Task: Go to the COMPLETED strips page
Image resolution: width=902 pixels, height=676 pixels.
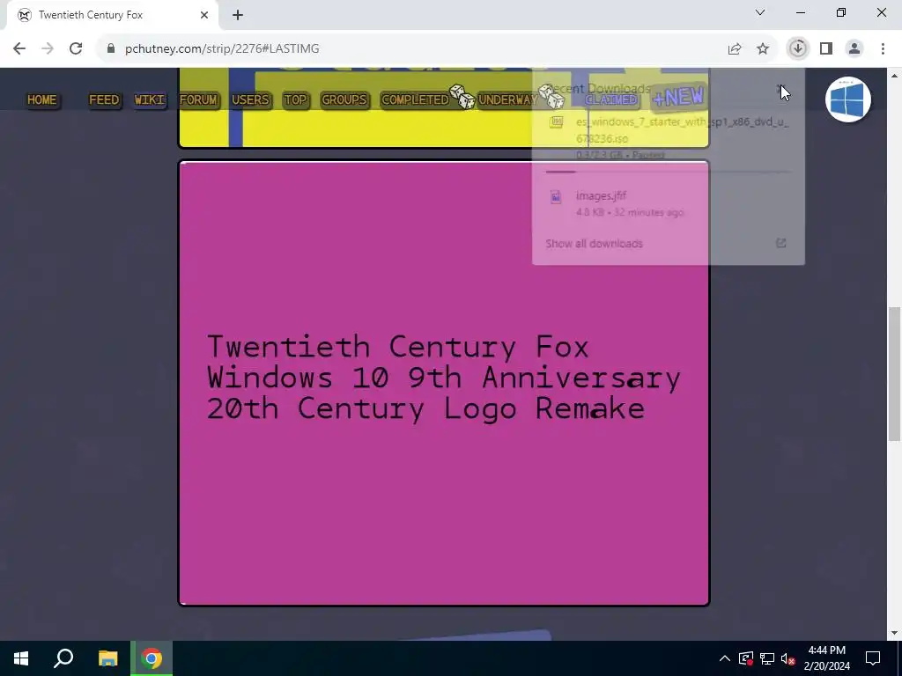Action: pos(415,100)
